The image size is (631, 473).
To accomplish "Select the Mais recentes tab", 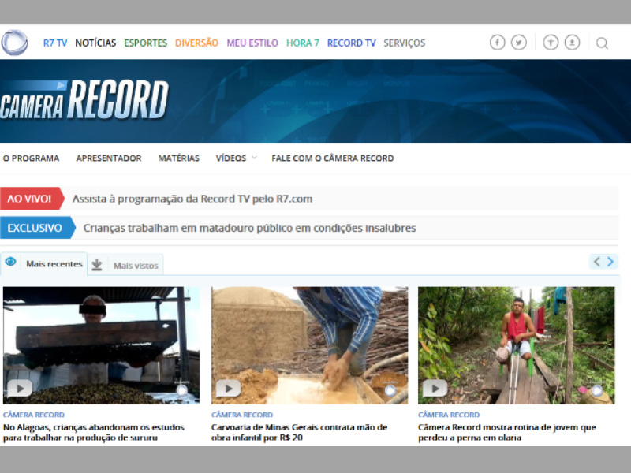I will point(43,263).
